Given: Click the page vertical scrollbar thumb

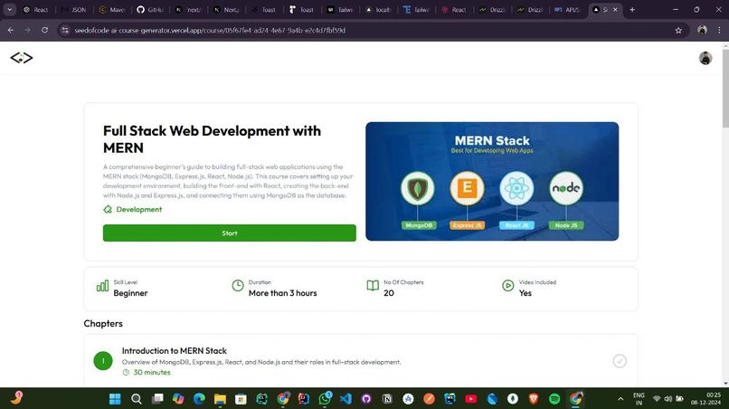Looking at the screenshot, I should click(725, 89).
